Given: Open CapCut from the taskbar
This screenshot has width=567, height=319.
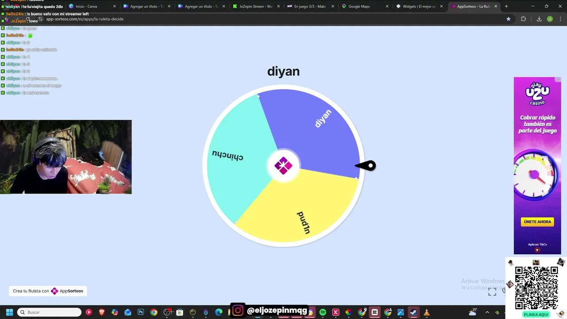Looking at the screenshot, I should click(x=375, y=312).
